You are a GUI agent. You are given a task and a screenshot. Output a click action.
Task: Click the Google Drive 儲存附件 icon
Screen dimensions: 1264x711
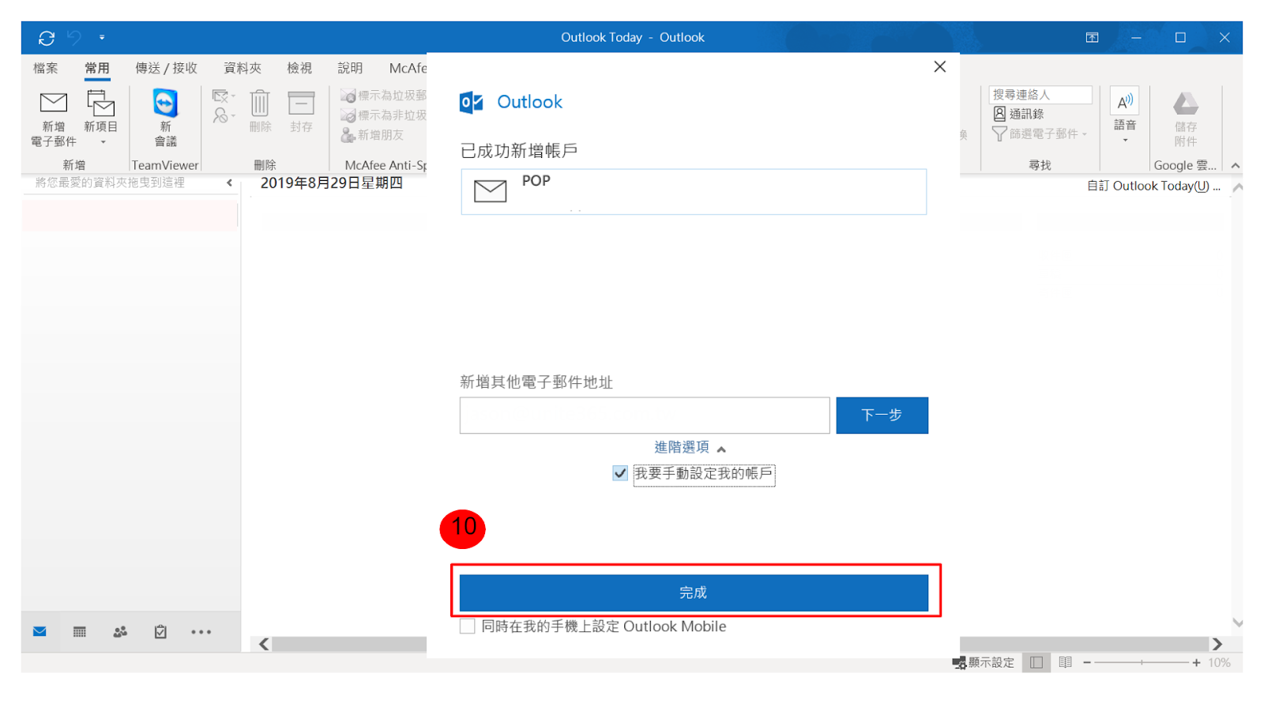point(1185,118)
